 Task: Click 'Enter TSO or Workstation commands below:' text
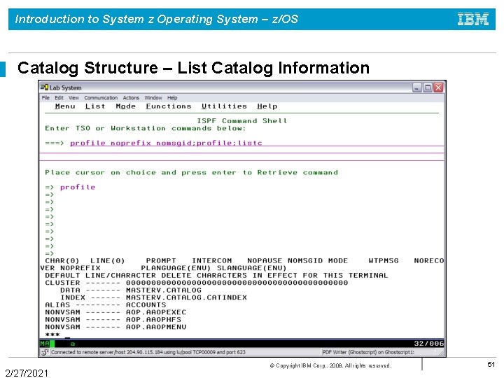146,128
